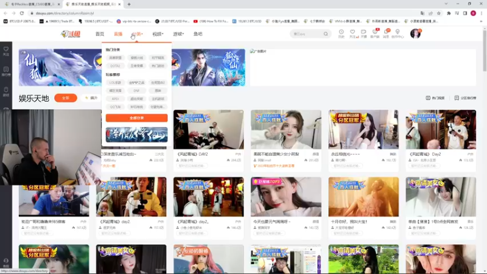Open the 十月你好 stream thumbnail
Screen dimensions: 487x274
pos(363,197)
